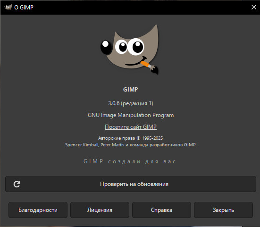Click the Spencer Kimball, Peter Mattis line

point(130,145)
